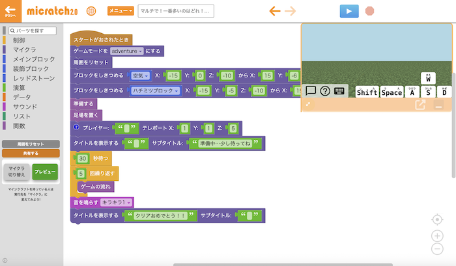Select the データ category
This screenshot has width=456, height=266.
pyautogui.click(x=21, y=98)
